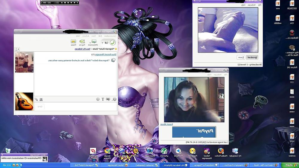Screen dimensions: 299x168
Task: Collapse the contact display picture panel arrow
Action: 17,49
